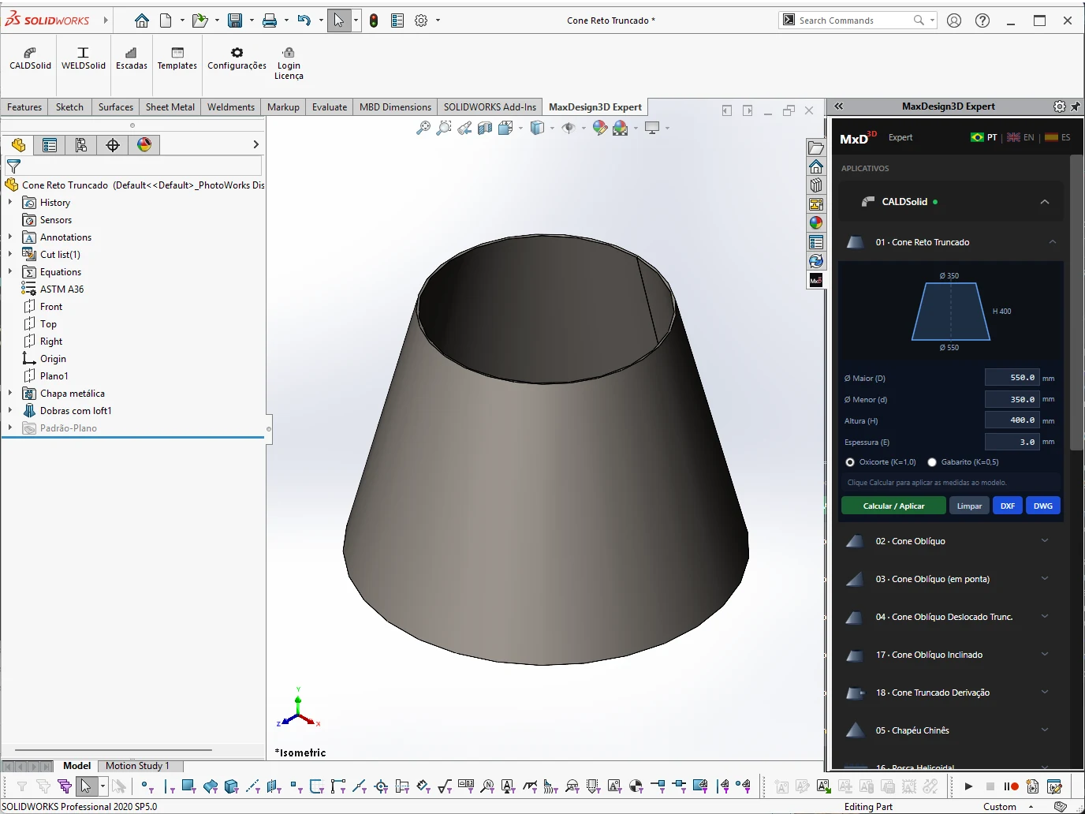This screenshot has width=1085, height=814.
Task: Switch to DimXpertManager tab
Action: click(113, 145)
